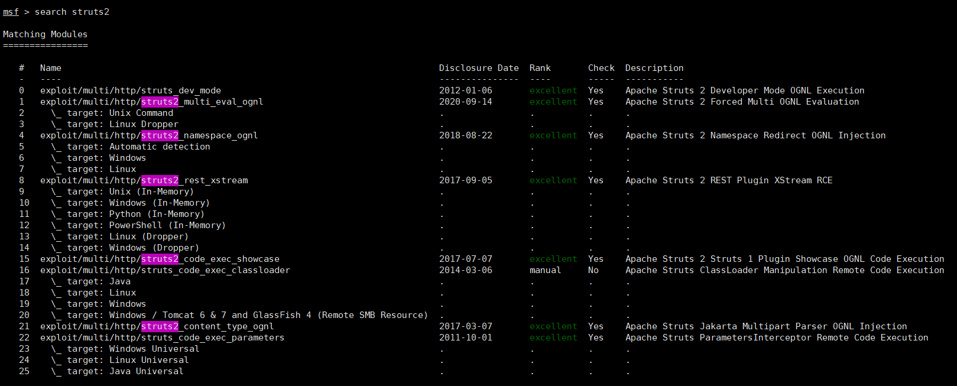Click disclosure date 2014-03-06
The image size is (957, 386).
[x=466, y=270]
